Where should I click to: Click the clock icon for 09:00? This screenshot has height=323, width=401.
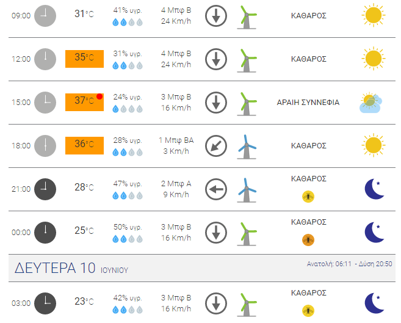click(x=45, y=16)
